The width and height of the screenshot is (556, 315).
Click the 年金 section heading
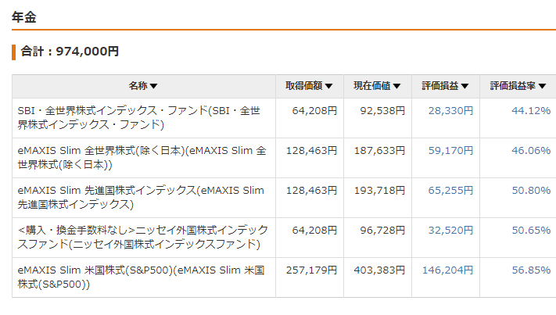tap(23, 17)
